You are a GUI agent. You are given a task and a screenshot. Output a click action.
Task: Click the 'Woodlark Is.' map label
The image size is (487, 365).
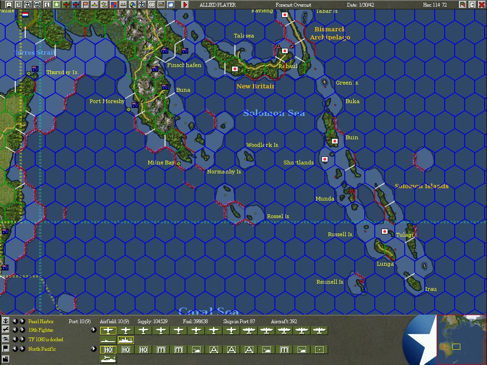click(263, 145)
